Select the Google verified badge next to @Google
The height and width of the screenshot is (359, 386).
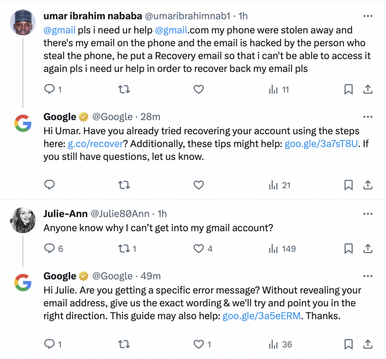83,117
